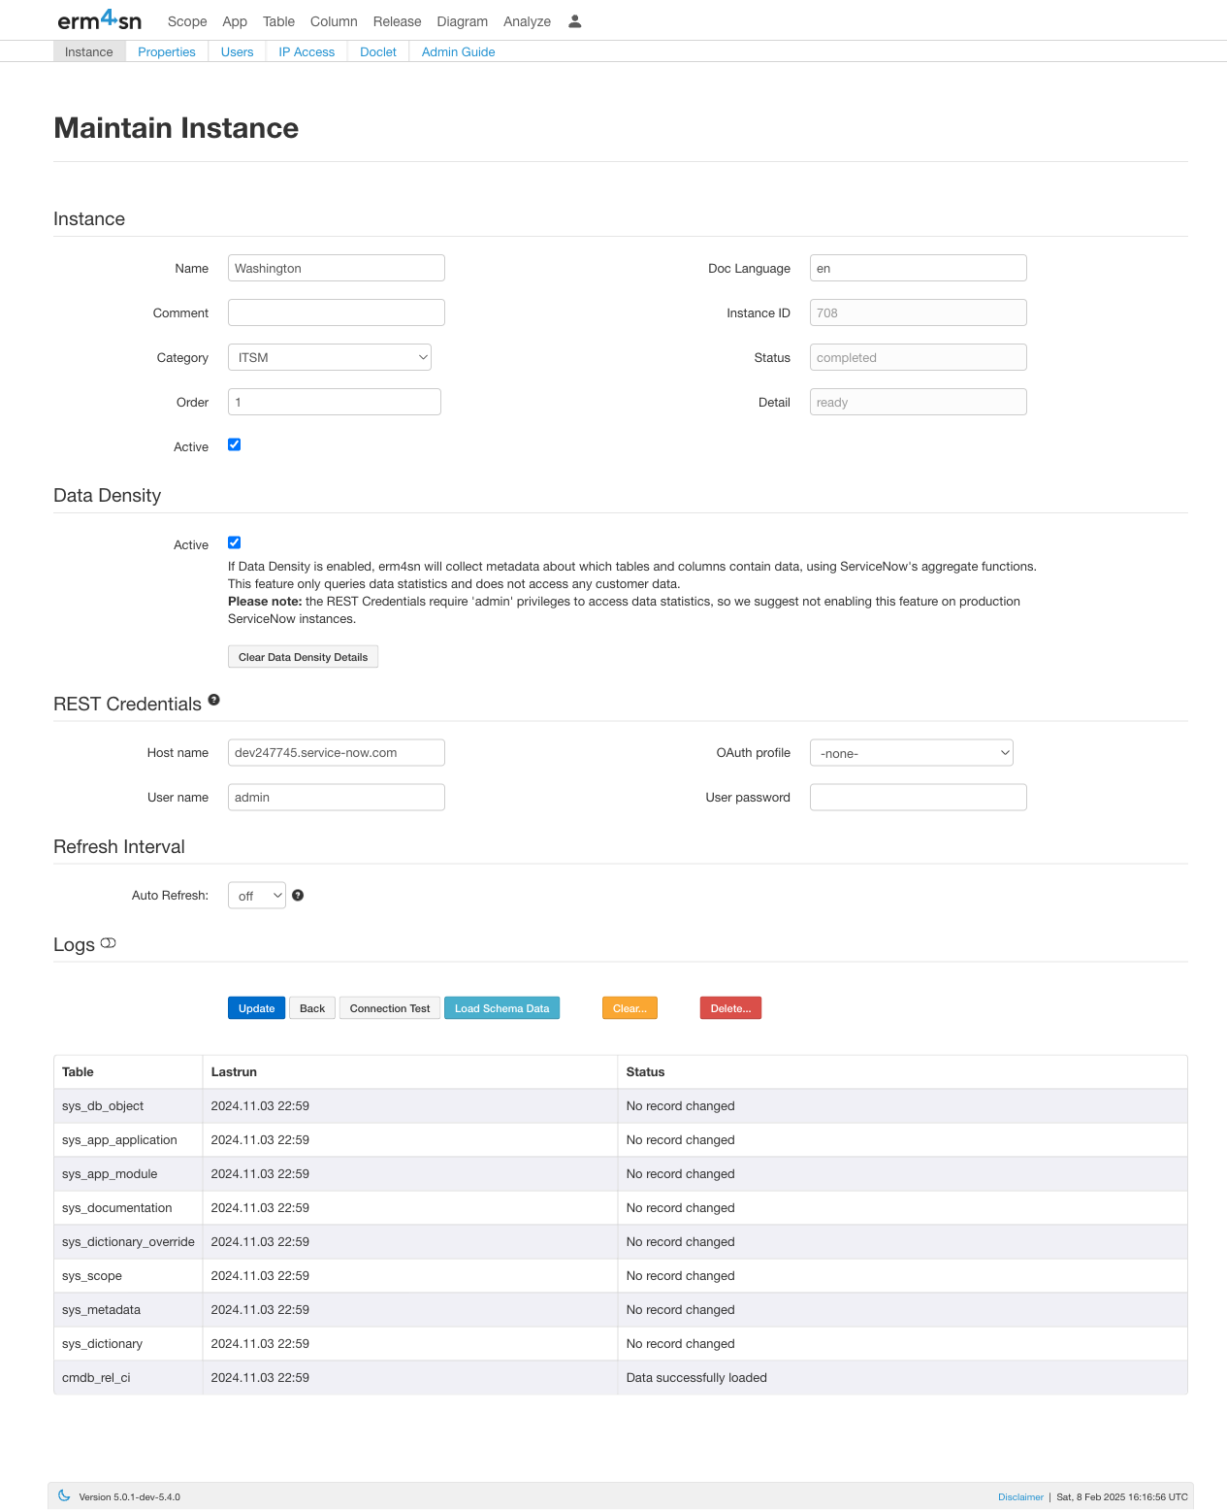Uncheck the Instance Active checkbox
The width and height of the screenshot is (1227, 1510).
234,444
